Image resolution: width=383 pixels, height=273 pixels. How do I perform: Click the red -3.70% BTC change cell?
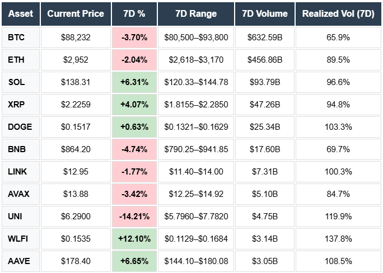(134, 37)
